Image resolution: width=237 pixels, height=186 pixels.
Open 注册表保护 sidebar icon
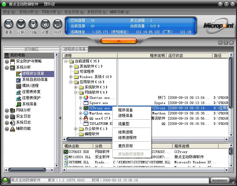coord(18,98)
